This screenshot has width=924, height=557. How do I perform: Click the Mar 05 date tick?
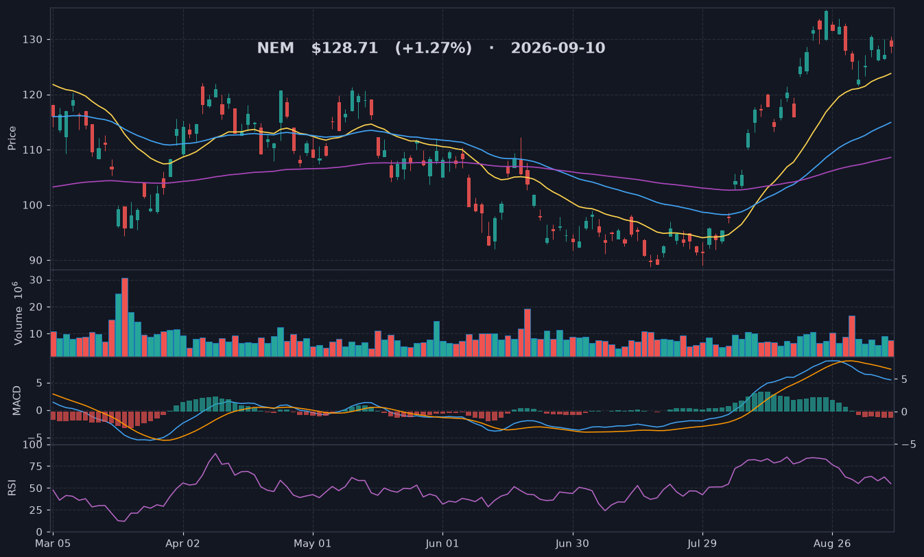click(x=54, y=543)
